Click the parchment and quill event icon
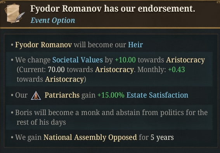Viewport: 220px width, 153px height. 14,14
